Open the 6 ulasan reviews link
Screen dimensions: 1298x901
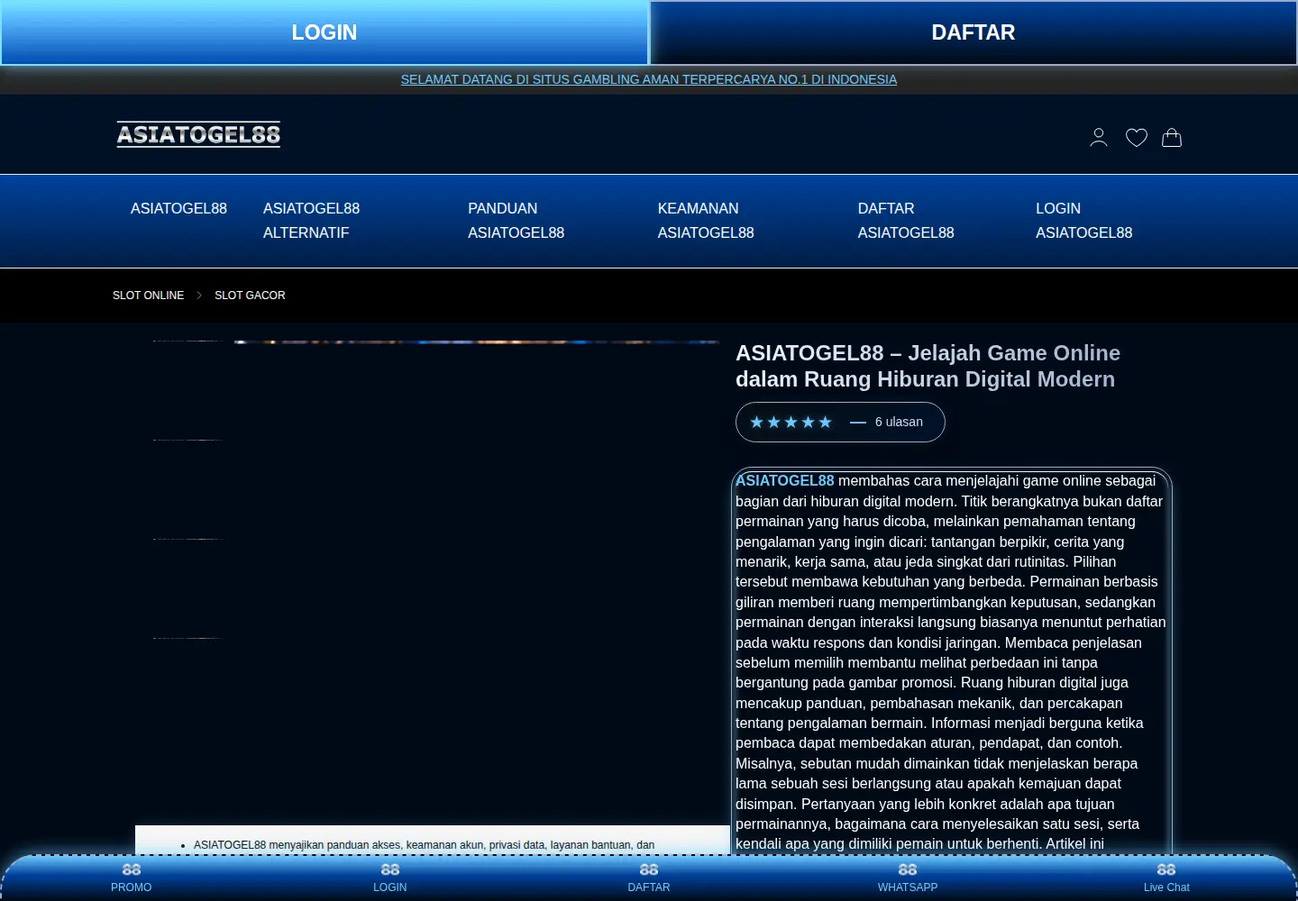(899, 422)
